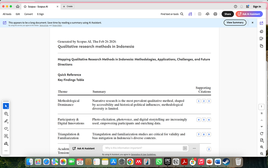Open the Terms of Use link
The image size is (268, 168).
[44, 26]
